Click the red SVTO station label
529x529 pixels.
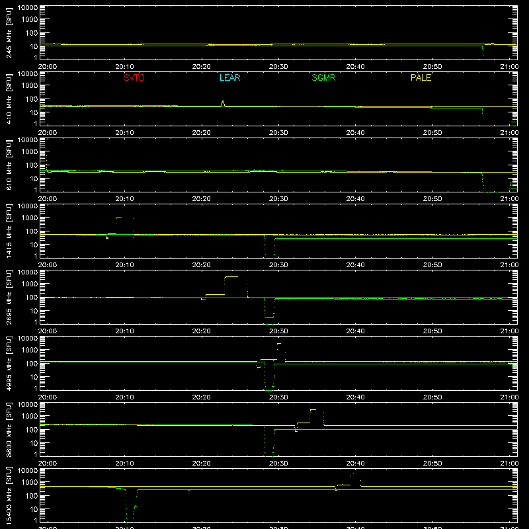click(134, 77)
